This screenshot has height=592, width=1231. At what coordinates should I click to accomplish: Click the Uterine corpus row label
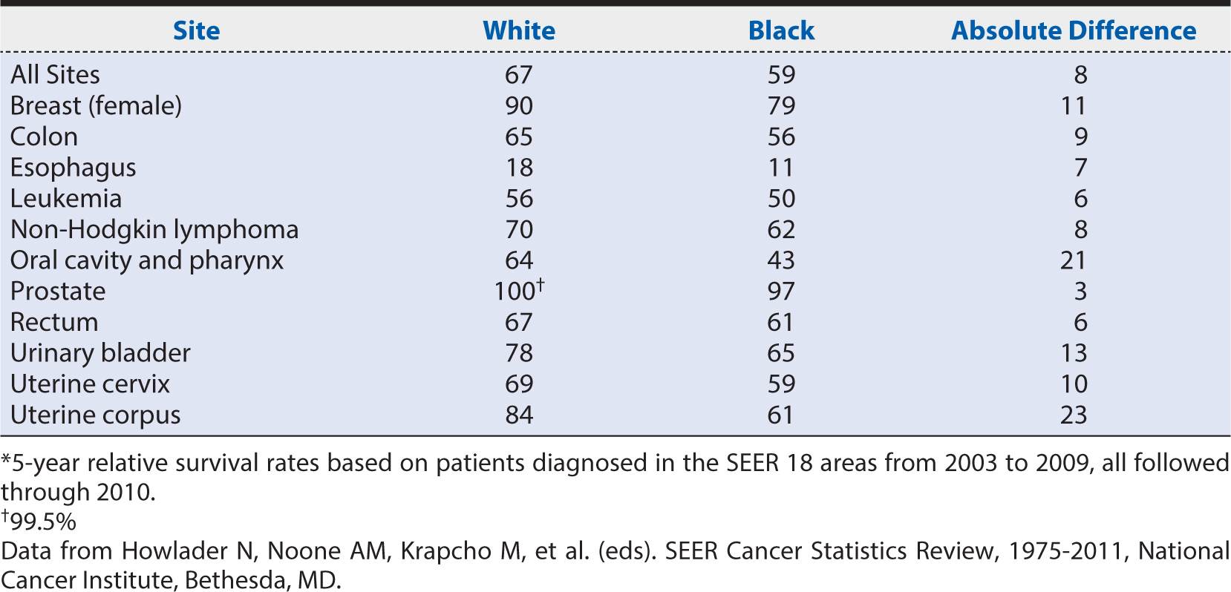pos(95,415)
